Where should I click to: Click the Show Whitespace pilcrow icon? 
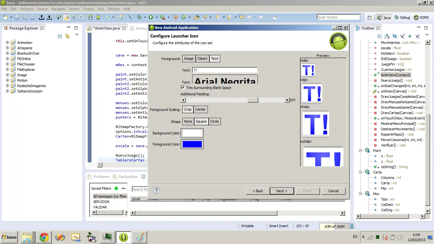[x=81, y=17]
